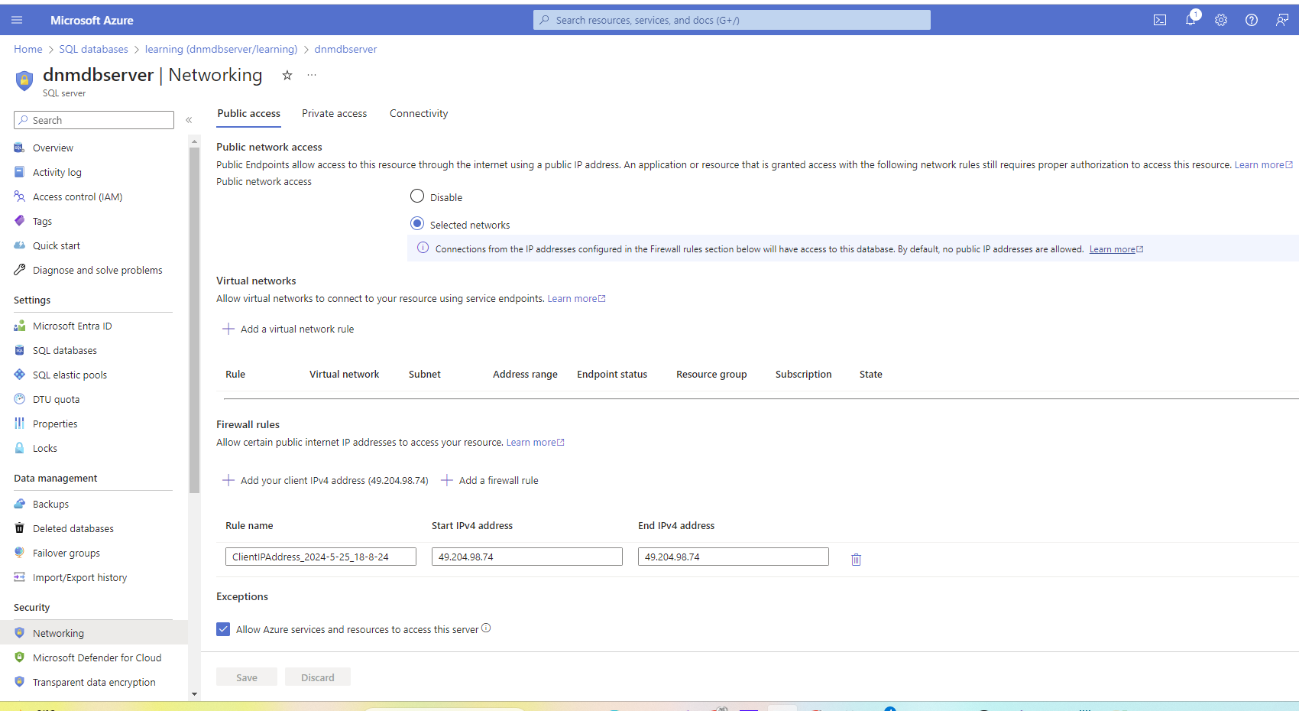Open Learn more link in the info banner
The height and width of the screenshot is (711, 1299).
pos(1116,249)
